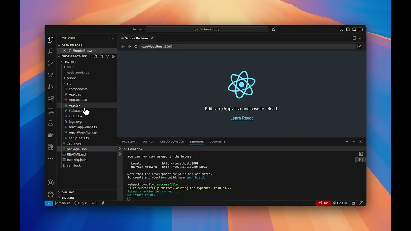Open the Testing flask icon
Image resolution: width=411 pixels, height=231 pixels.
50,123
